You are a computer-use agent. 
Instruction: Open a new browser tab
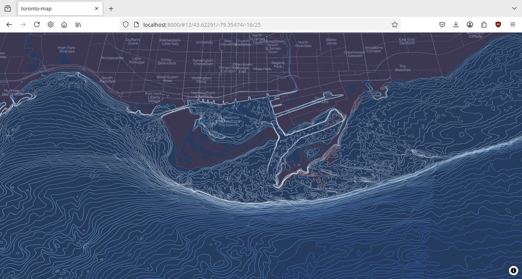click(110, 8)
